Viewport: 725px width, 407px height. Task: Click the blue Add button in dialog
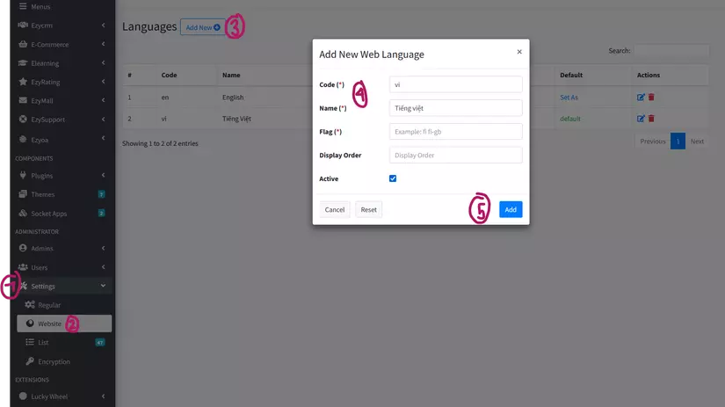point(511,209)
